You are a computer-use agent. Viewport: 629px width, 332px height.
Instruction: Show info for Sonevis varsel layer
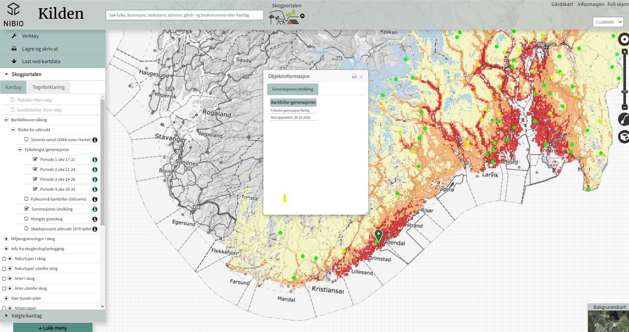(95, 140)
